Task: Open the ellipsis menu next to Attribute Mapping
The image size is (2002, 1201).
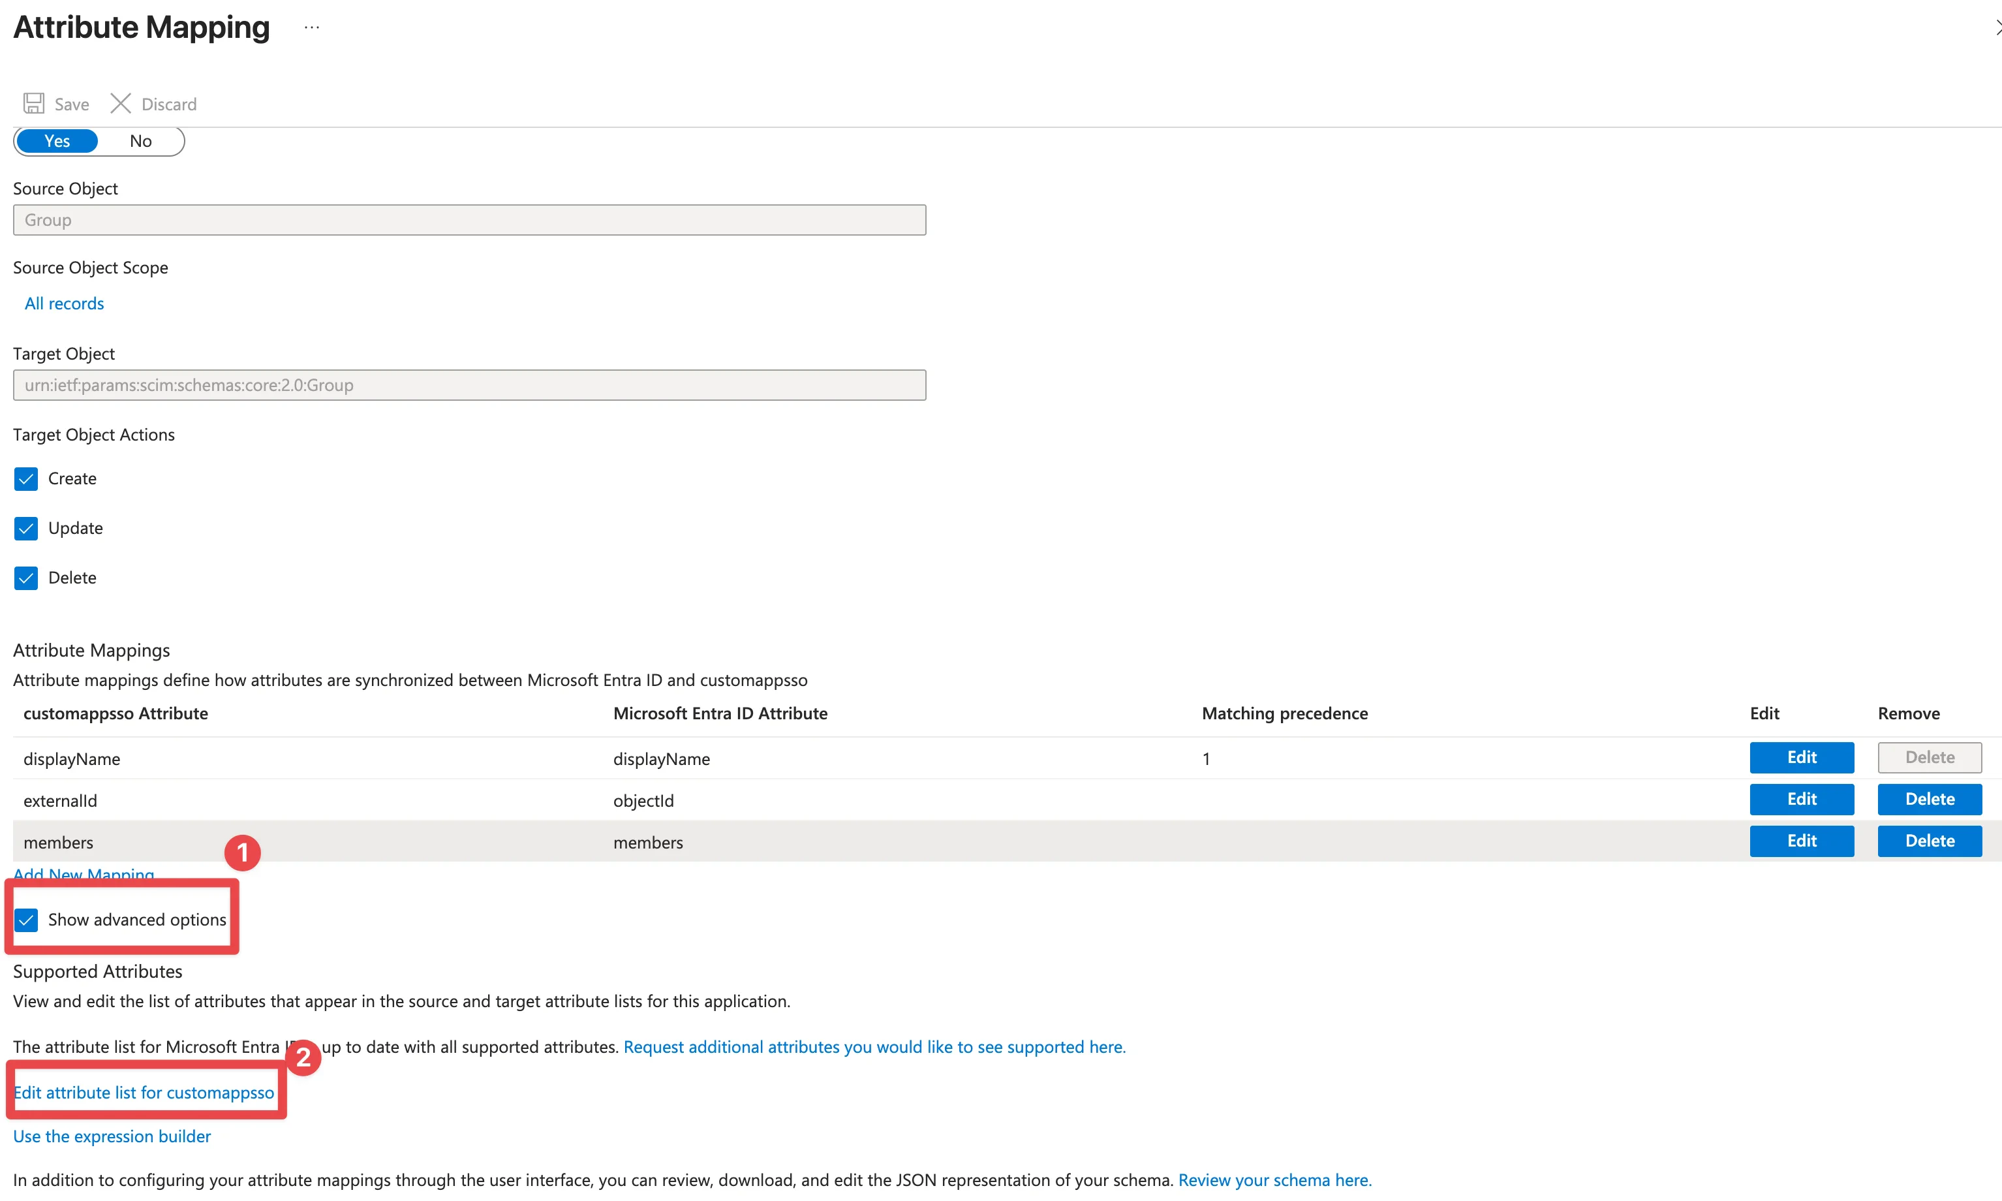Action: click(311, 27)
